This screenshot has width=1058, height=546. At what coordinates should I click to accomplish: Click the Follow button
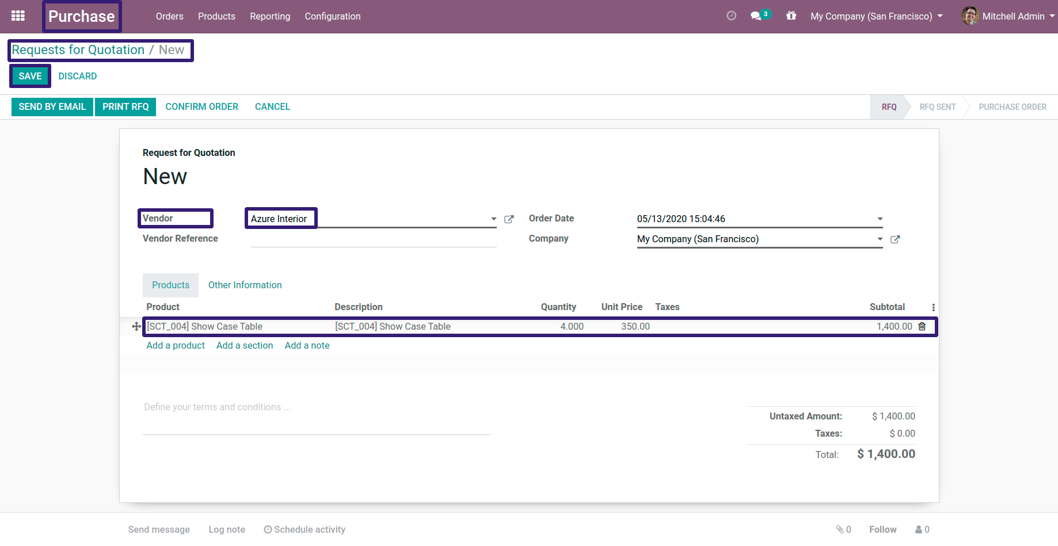[x=882, y=529]
